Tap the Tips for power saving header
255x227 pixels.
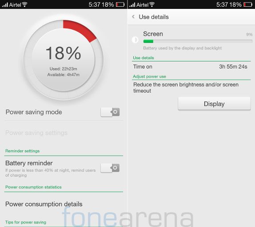pos(26,222)
